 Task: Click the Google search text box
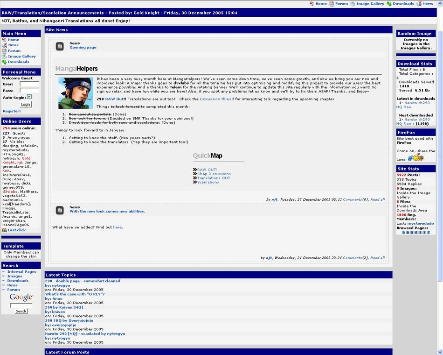tap(21, 305)
